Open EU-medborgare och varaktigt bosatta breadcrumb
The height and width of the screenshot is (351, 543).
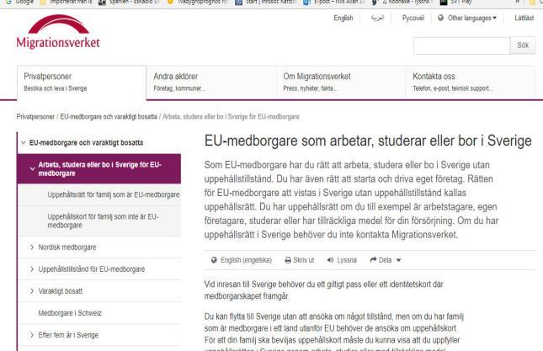pos(109,117)
